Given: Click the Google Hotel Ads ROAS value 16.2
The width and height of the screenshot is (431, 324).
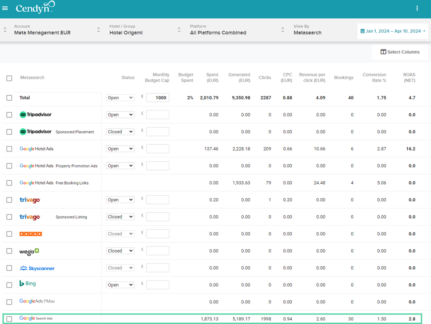Looking at the screenshot, I should [411, 149].
